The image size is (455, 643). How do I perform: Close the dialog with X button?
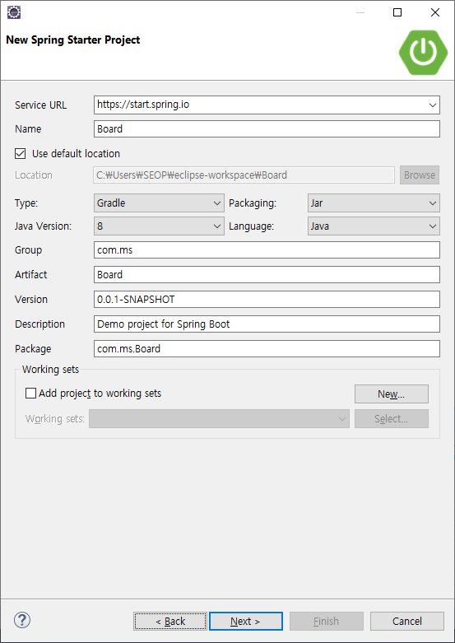point(435,12)
